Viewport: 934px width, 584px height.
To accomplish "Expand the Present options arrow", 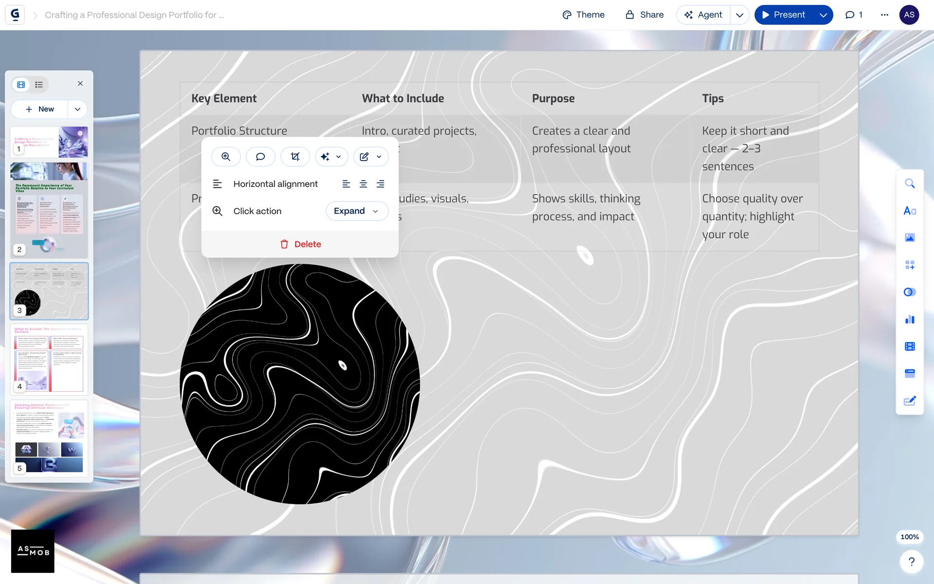I will 823,15.
